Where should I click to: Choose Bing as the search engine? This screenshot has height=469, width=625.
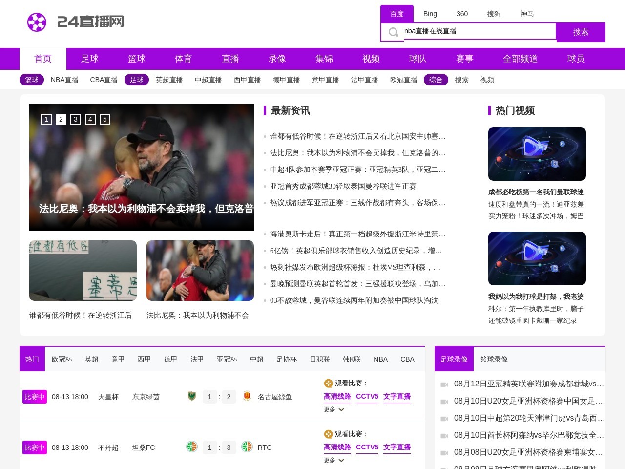tap(430, 14)
